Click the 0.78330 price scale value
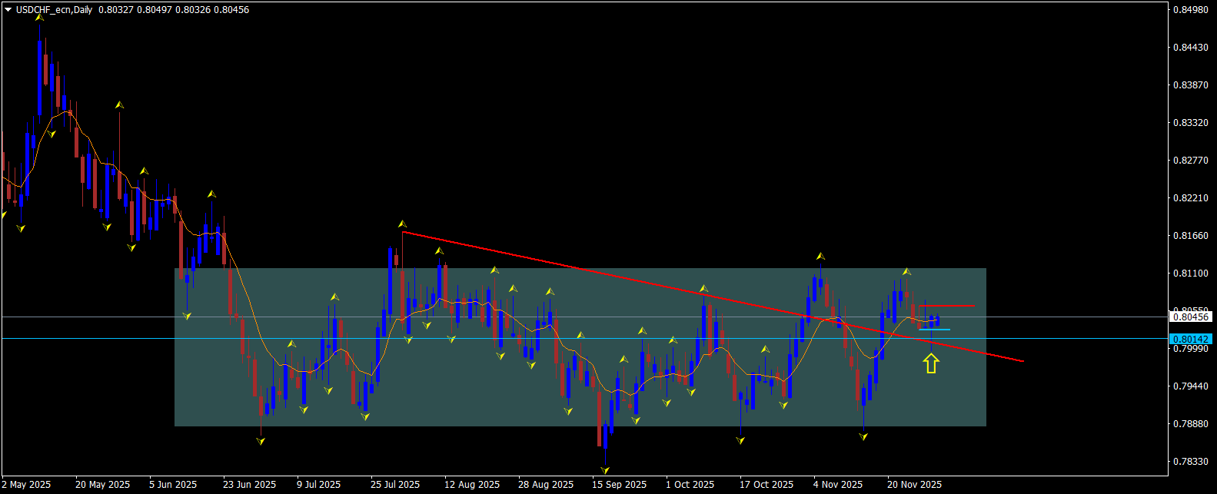The image size is (1217, 494). pos(1191,462)
